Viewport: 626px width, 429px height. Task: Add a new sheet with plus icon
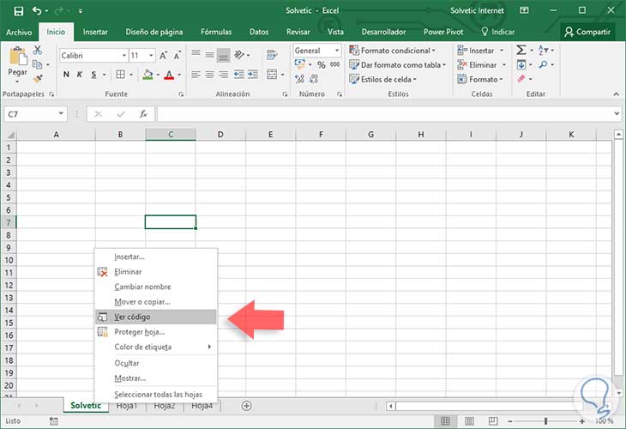coord(246,406)
